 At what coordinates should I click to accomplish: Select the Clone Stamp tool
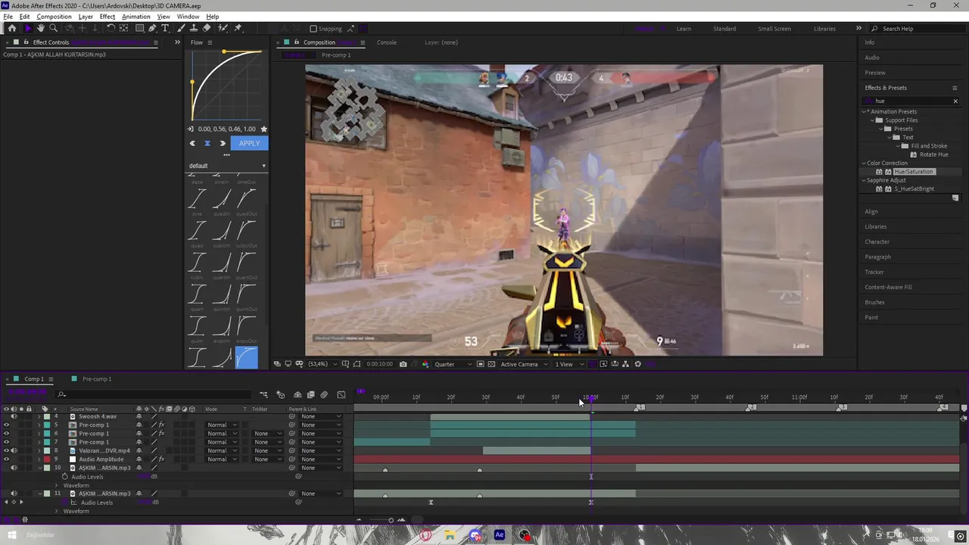(195, 28)
